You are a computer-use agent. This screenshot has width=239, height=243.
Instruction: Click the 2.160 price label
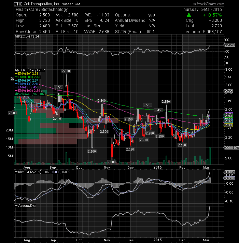tap(182, 145)
